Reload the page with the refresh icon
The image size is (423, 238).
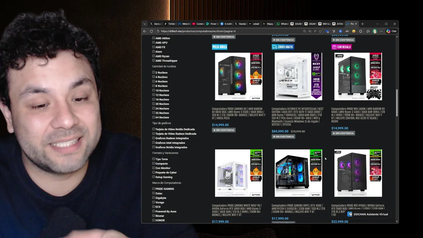(151, 31)
